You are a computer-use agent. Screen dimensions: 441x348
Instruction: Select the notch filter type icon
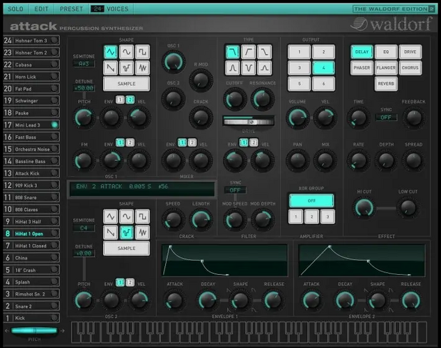[x=248, y=68]
